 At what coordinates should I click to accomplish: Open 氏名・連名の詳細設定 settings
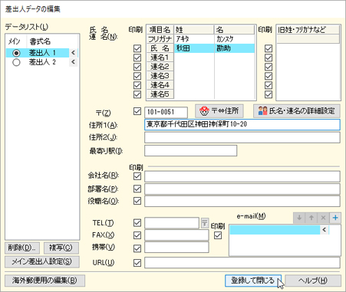[297, 111]
